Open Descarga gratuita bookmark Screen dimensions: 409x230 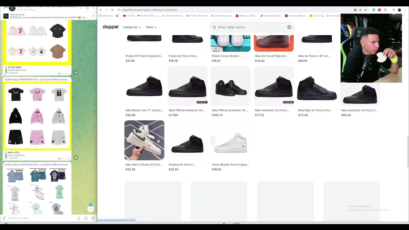[x=296, y=16]
